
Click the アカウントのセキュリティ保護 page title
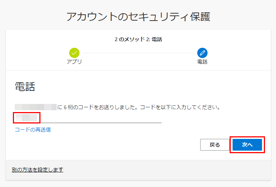[138, 17]
